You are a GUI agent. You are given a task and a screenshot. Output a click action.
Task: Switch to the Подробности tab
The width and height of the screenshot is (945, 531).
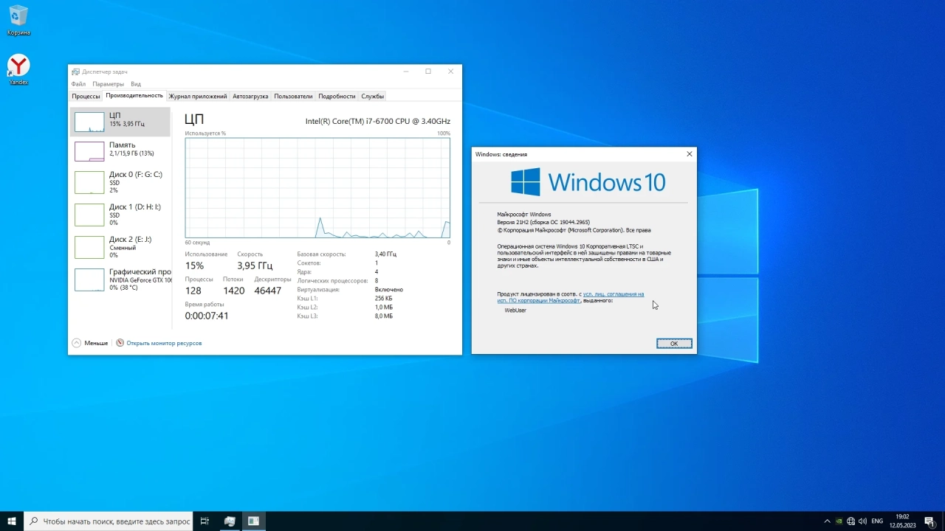[337, 96]
